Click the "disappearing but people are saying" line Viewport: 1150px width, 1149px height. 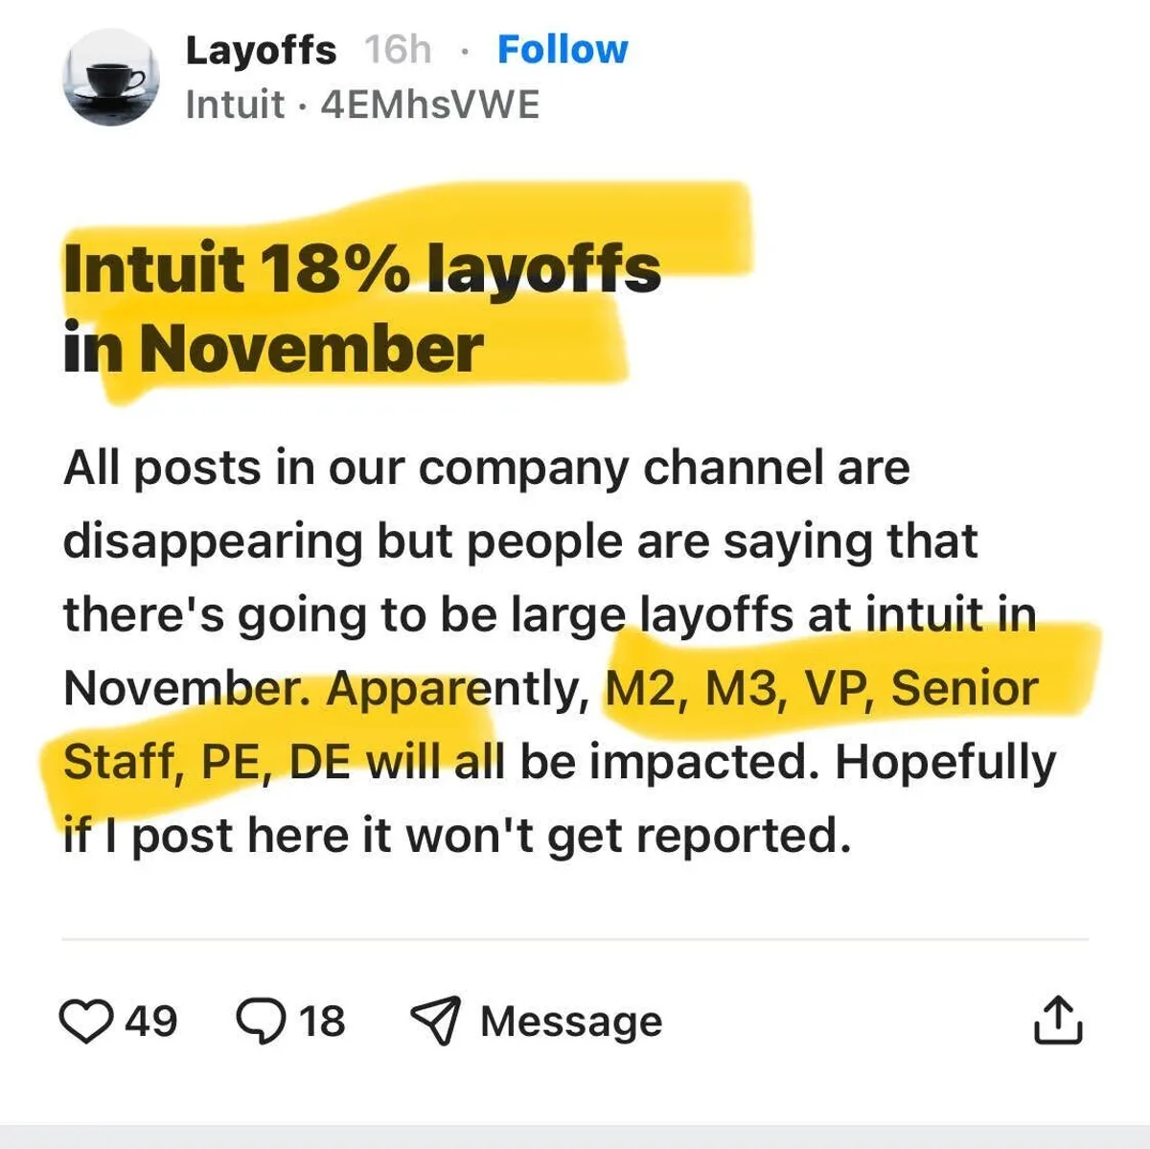tap(519, 541)
